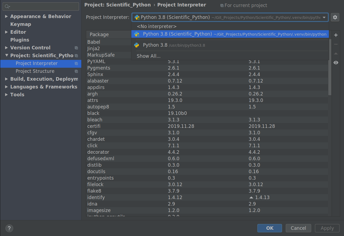Screen dimensions: 344x236
Task: Select Project Structure in the tree
Action: pos(41,71)
